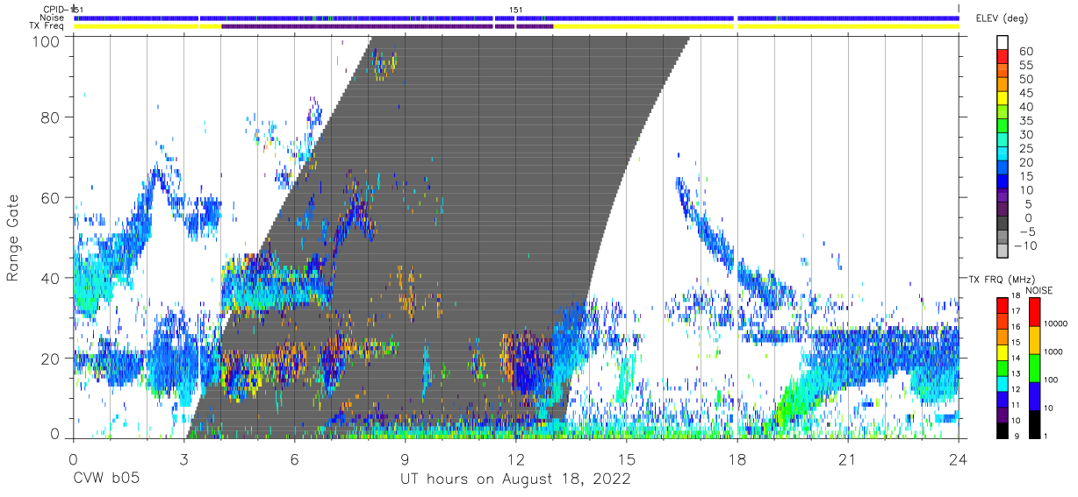1078x497 pixels.
Task: Click the '60' tick on the Range Gate axis
Action: coord(52,197)
